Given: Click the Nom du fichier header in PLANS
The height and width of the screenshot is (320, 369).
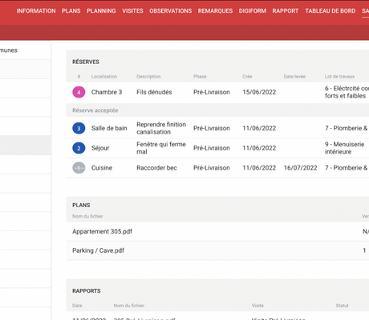Looking at the screenshot, I should click(87, 216).
